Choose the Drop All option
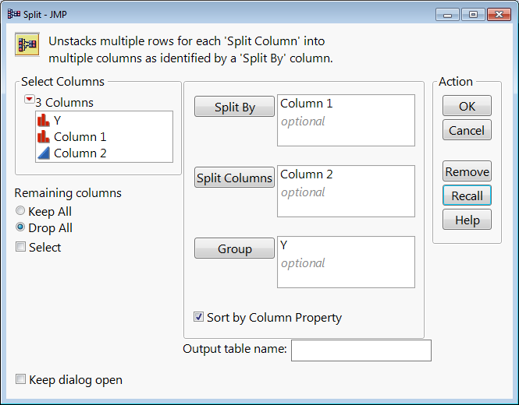Viewport: 519px width, 405px height. [x=20, y=228]
